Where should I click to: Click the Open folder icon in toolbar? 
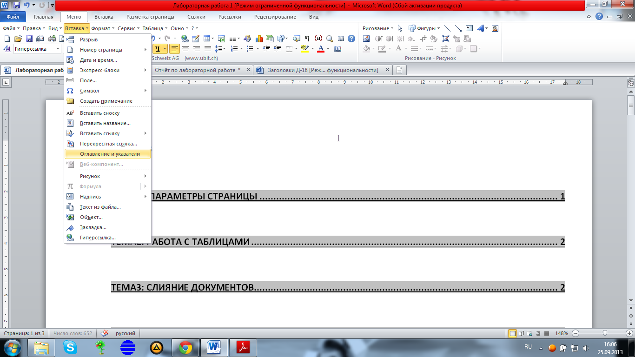(18, 39)
